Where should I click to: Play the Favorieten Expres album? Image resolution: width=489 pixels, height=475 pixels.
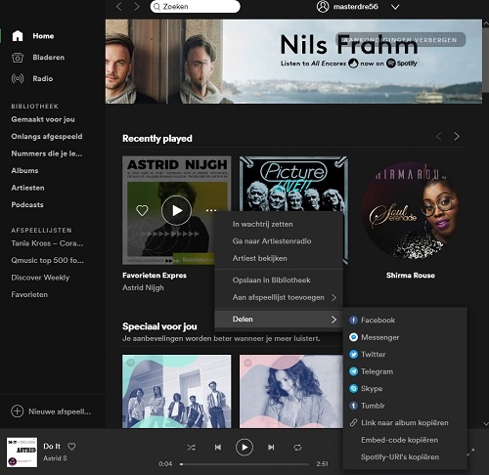(176, 210)
